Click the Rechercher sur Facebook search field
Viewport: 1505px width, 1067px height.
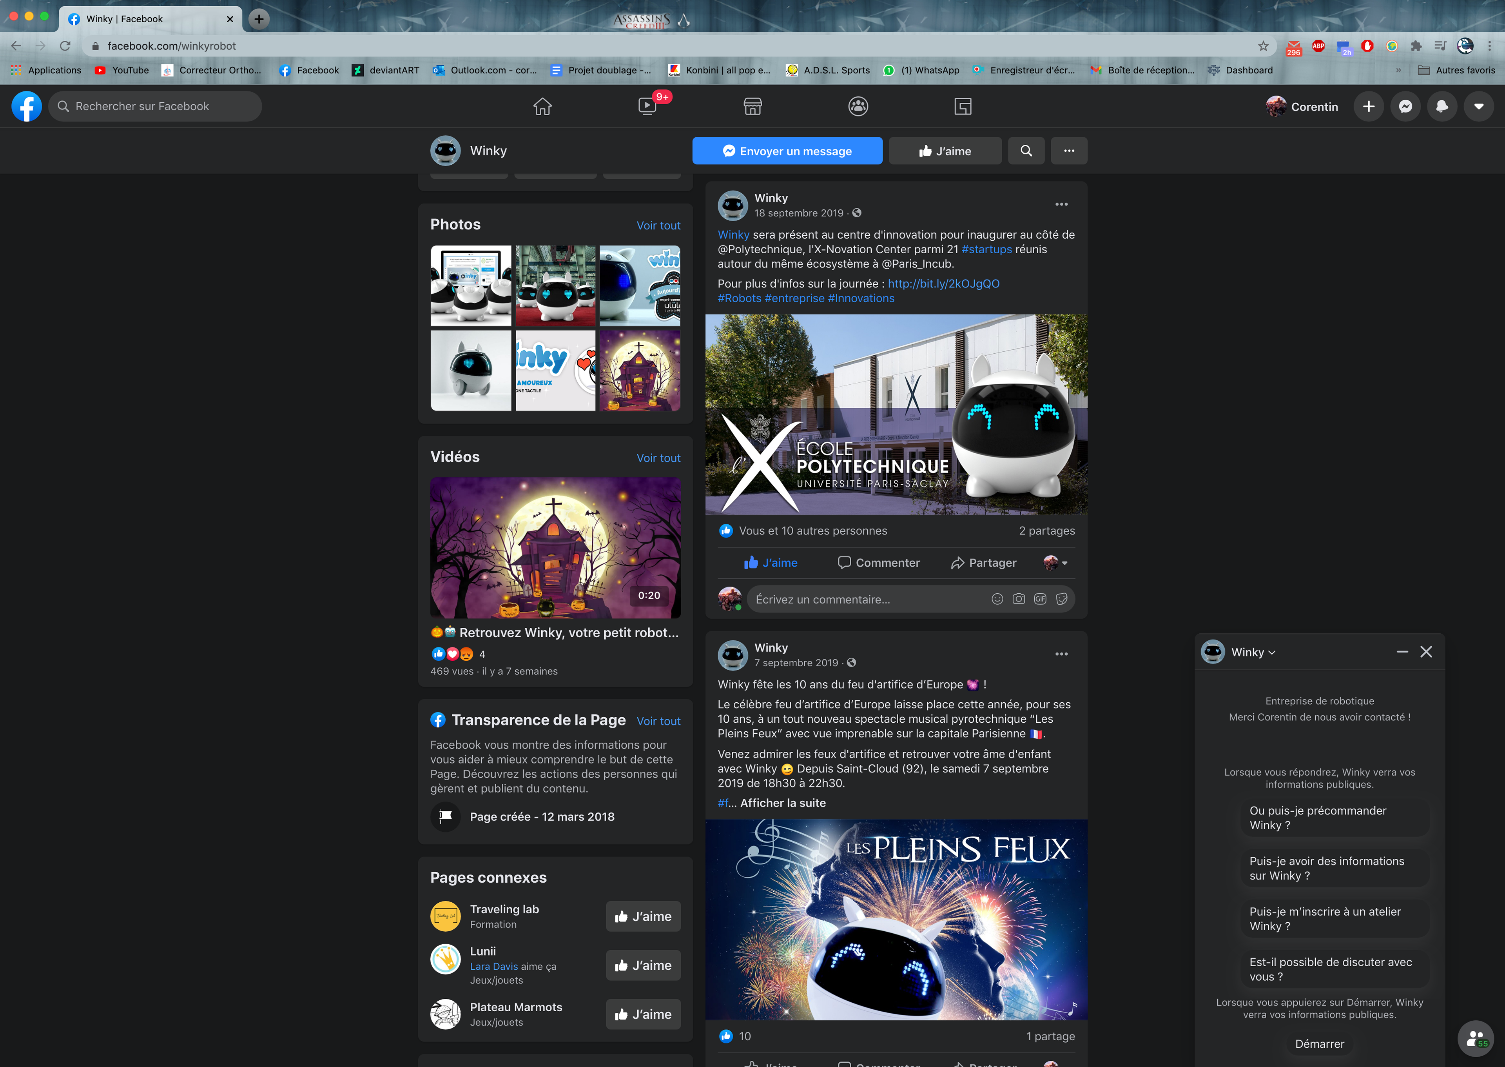(x=155, y=106)
